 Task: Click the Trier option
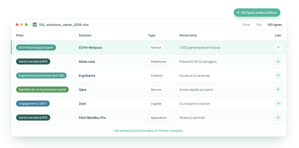[x=259, y=25]
